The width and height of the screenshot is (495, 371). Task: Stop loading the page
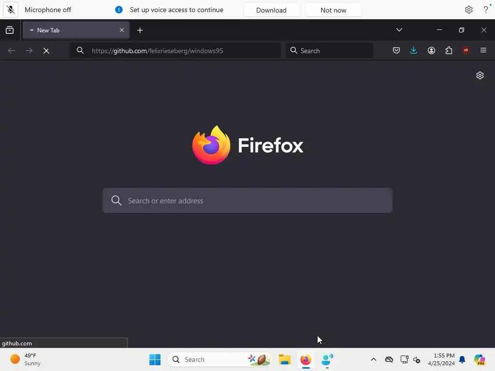click(46, 50)
